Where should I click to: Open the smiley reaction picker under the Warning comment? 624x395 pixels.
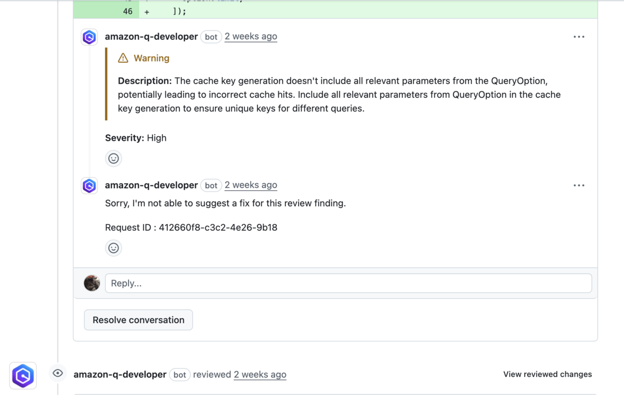point(113,158)
